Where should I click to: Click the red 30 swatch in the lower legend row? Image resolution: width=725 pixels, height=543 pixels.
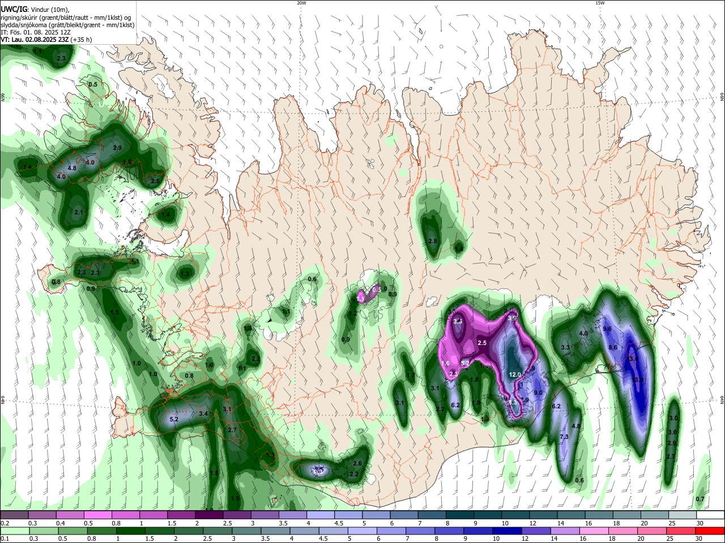tap(709, 531)
